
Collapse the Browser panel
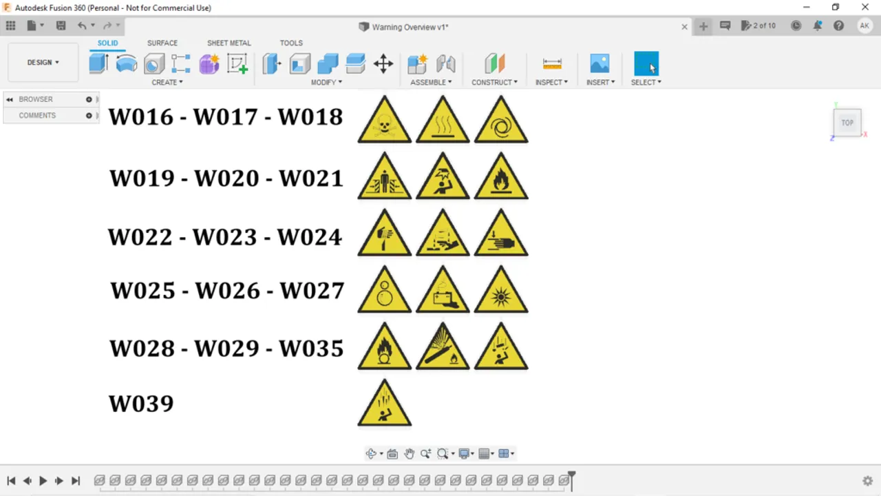point(10,99)
